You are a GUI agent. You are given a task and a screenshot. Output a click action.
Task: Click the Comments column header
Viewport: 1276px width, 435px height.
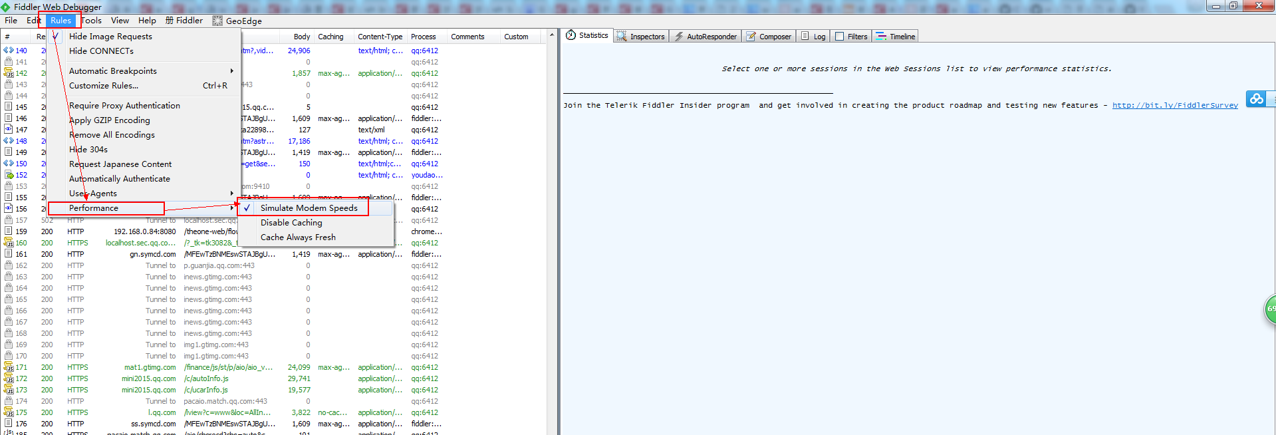pos(467,37)
